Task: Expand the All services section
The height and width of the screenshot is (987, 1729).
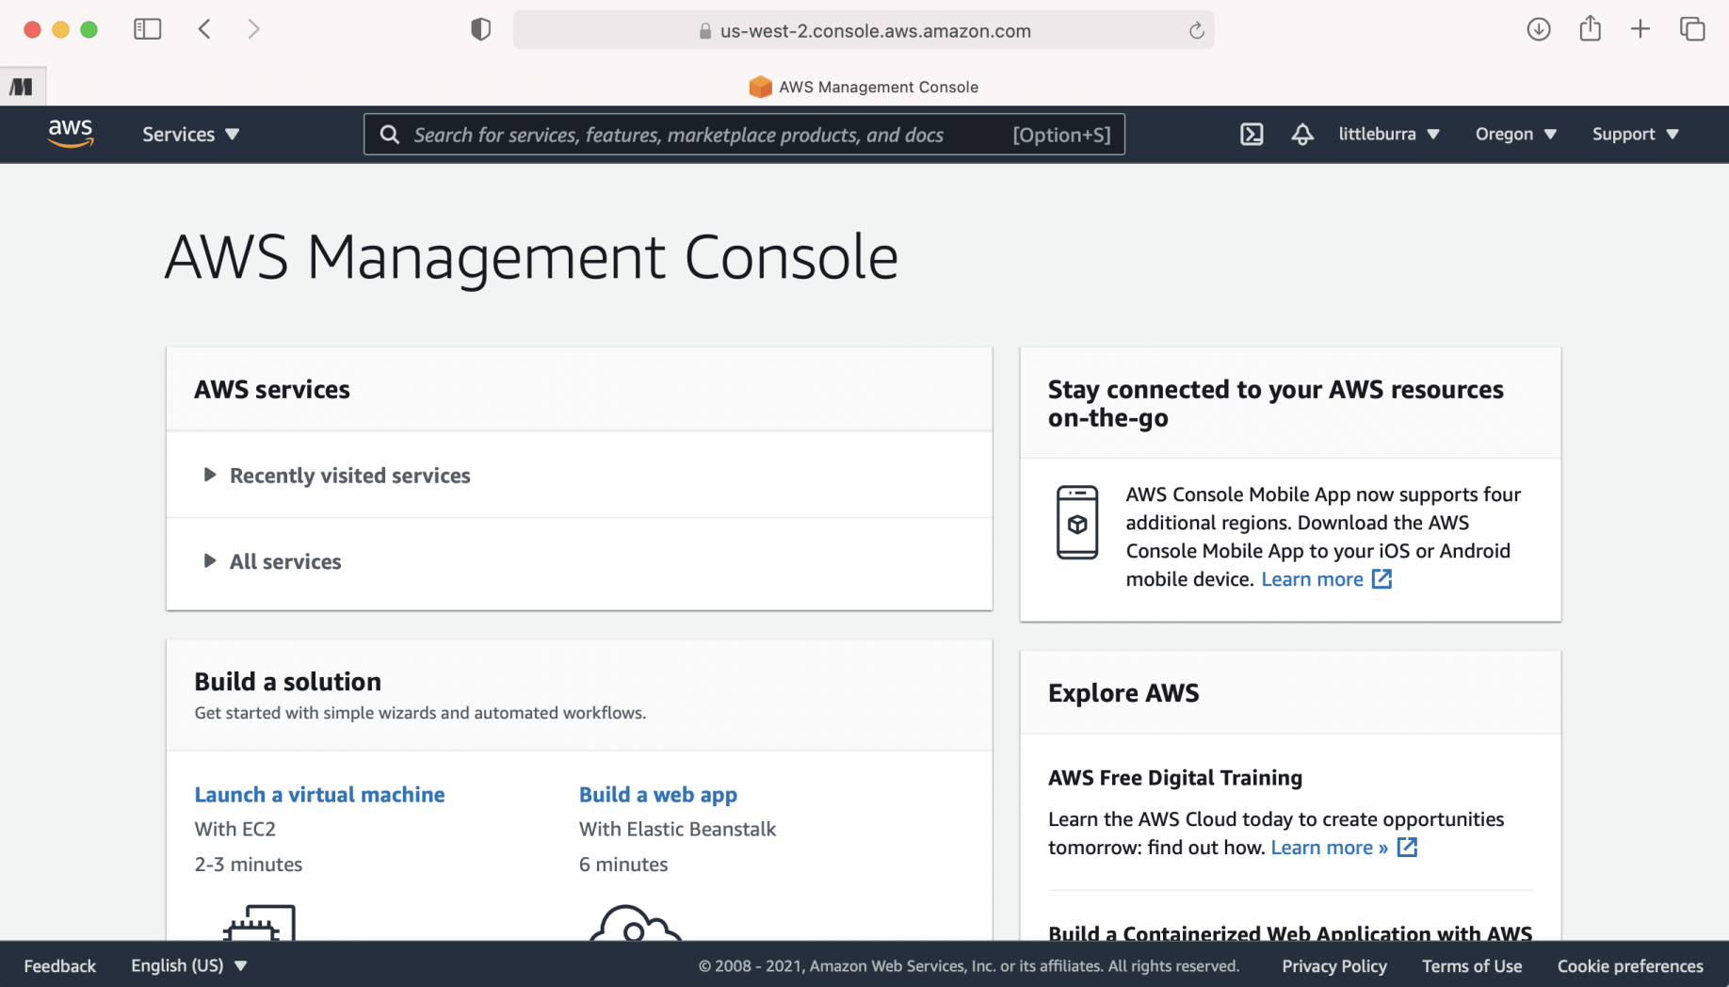Action: pos(285,561)
